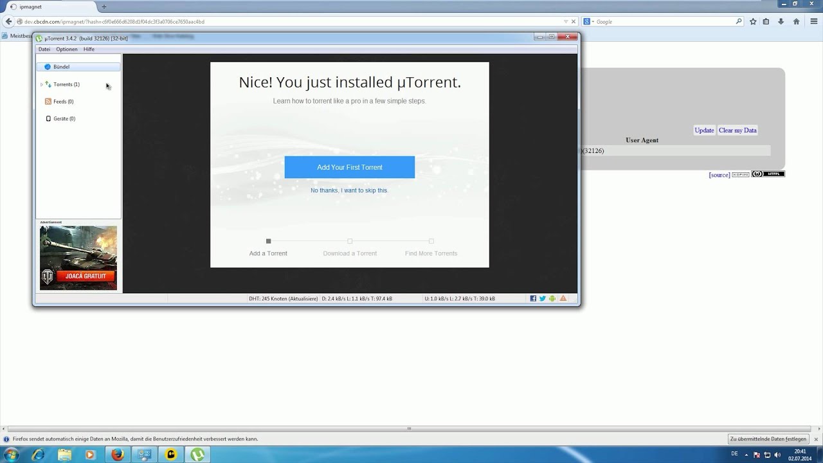Click the DHT: 245 Knoten status text
The image size is (823, 463).
coord(284,298)
